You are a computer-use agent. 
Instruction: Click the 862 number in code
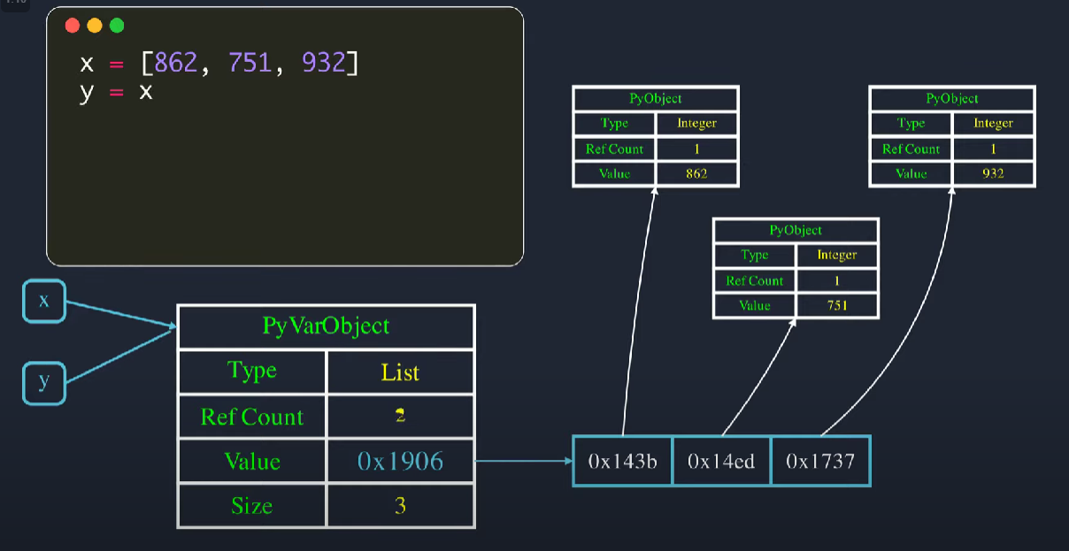(x=176, y=64)
